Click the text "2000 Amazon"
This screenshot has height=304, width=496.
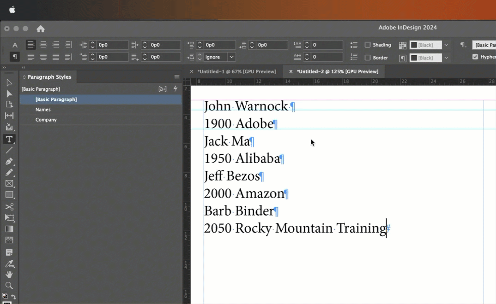(244, 193)
